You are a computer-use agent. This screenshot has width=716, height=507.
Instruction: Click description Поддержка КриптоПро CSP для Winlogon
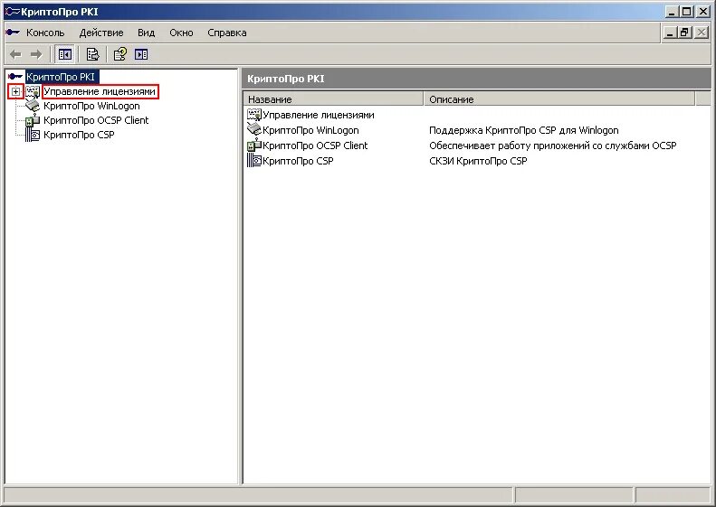coord(524,130)
